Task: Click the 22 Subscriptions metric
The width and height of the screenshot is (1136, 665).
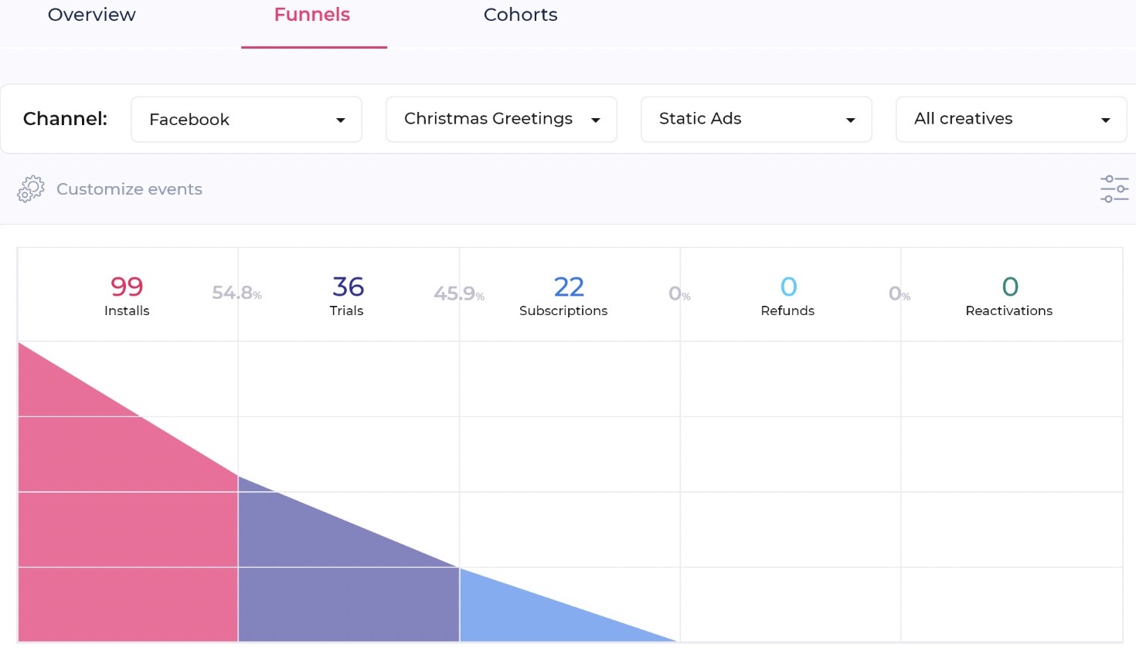Action: tap(564, 296)
